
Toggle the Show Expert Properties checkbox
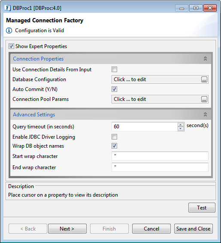(x=11, y=46)
